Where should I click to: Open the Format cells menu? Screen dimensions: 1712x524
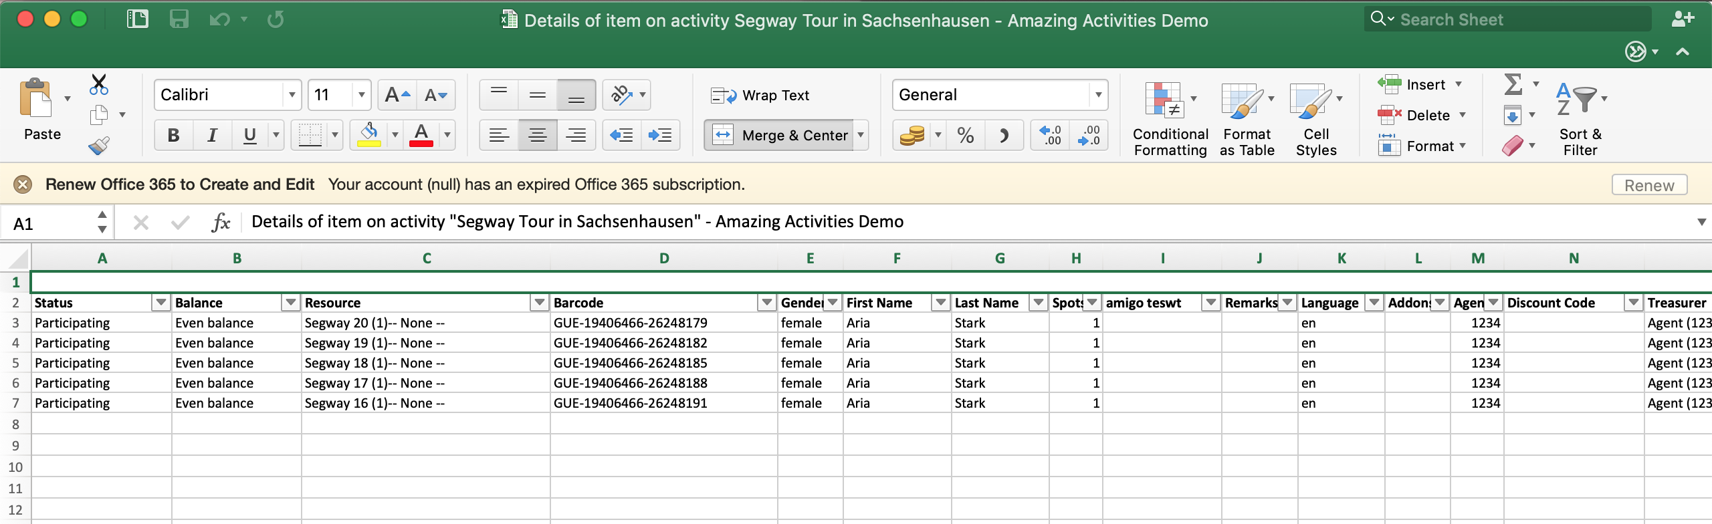click(1420, 146)
